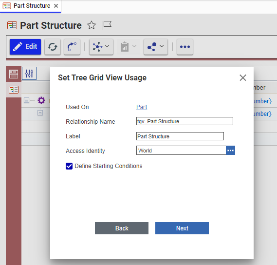Screen dimensions: 277x265
Task: Open dropdown arrow beside network graph icon
Action: (x=107, y=46)
